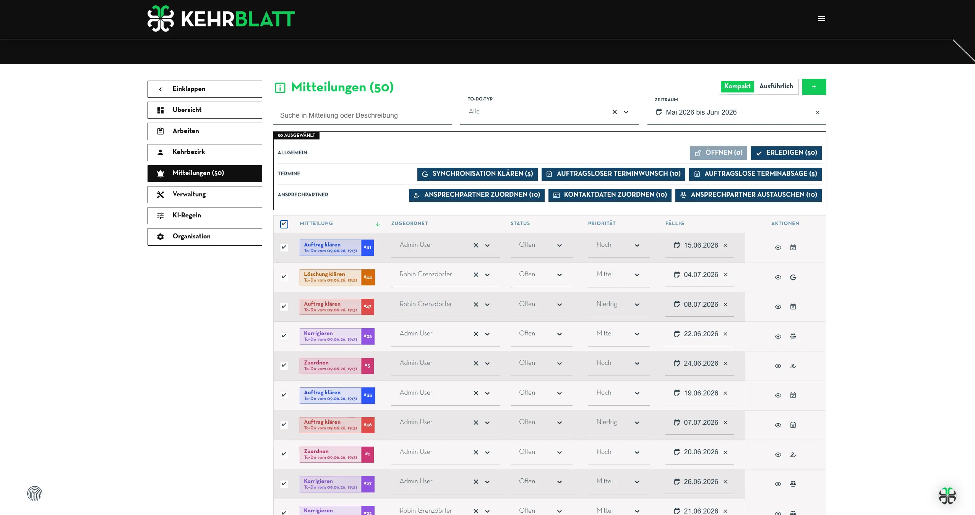Click assign contact action for Zuordnen #1

click(793, 454)
